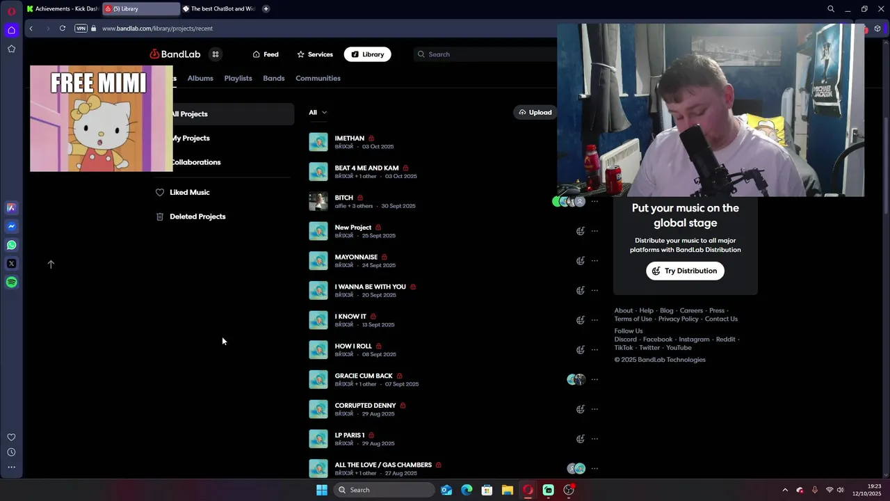Open the WhatsApp sidebar icon
890x501 pixels.
coord(11,245)
